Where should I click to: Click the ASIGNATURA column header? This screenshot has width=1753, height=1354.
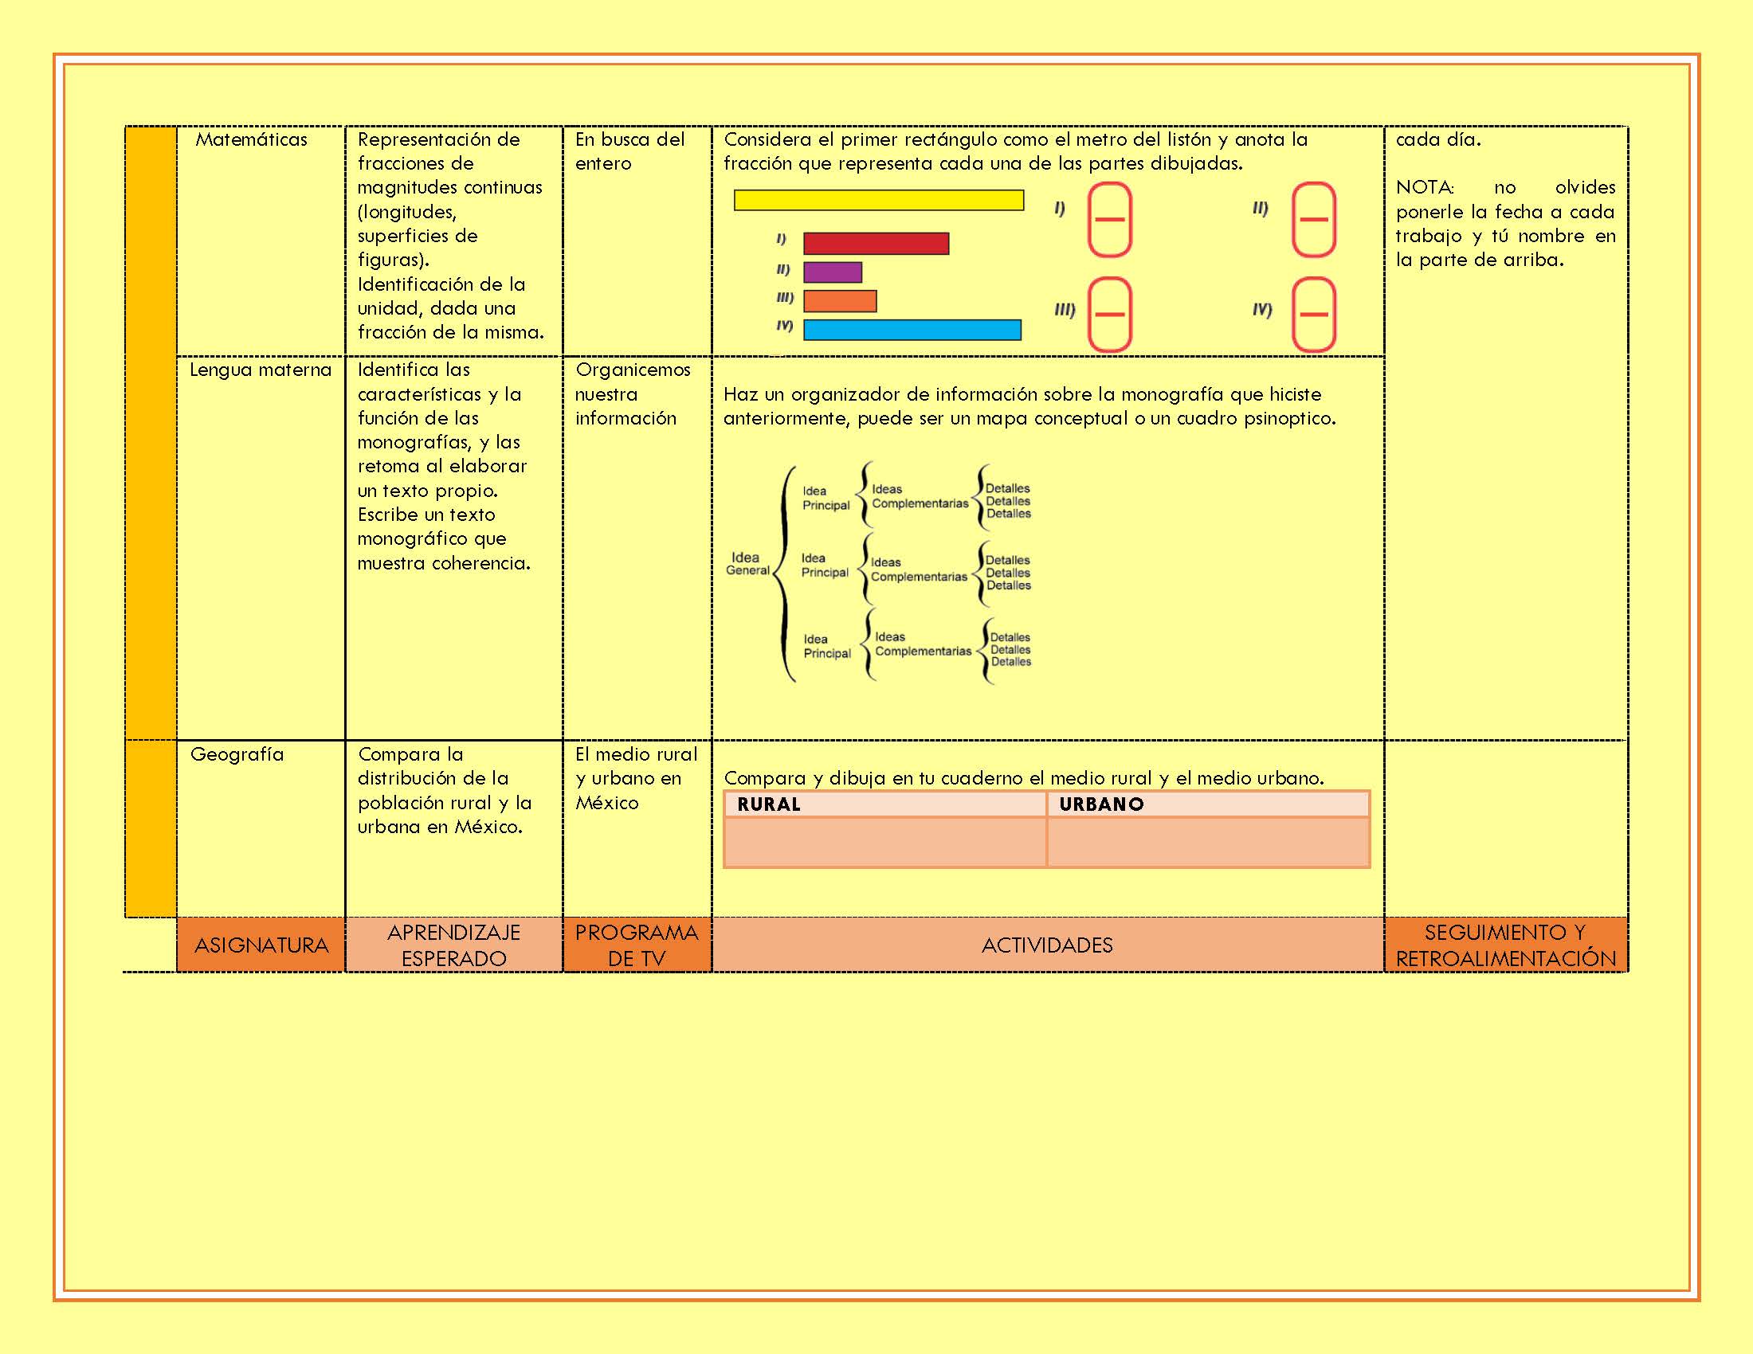click(x=261, y=945)
